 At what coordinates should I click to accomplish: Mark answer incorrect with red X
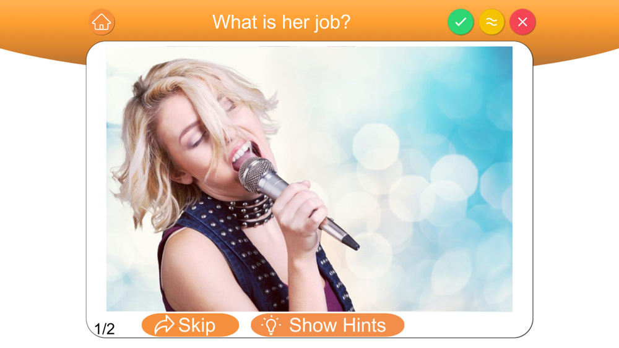tap(522, 22)
